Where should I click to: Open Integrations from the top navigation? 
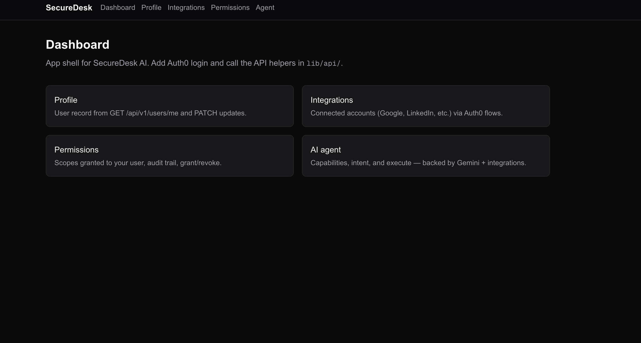186,8
